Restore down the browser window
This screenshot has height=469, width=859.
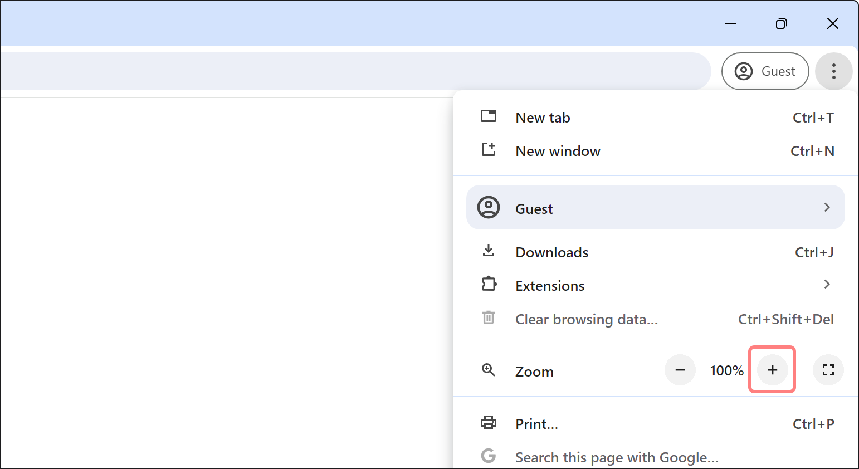[x=782, y=23]
